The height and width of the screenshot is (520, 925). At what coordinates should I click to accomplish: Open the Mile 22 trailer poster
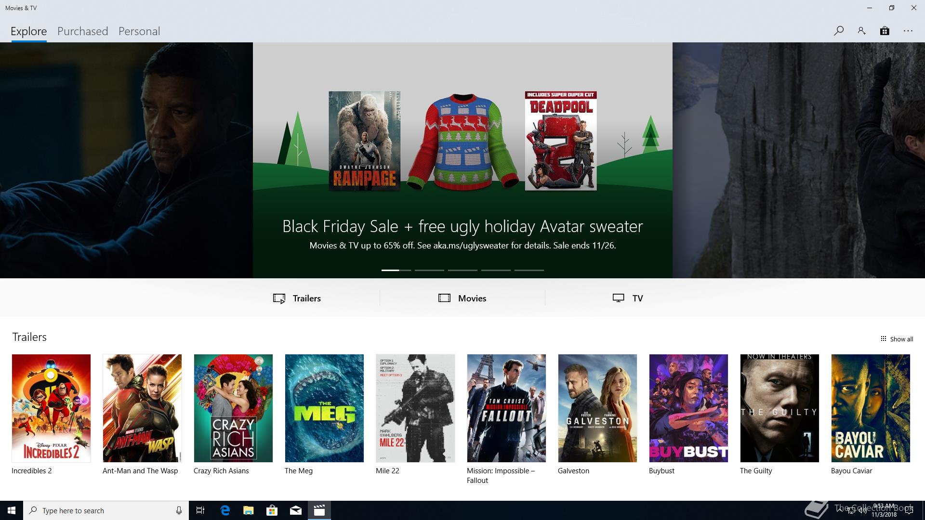tap(415, 408)
